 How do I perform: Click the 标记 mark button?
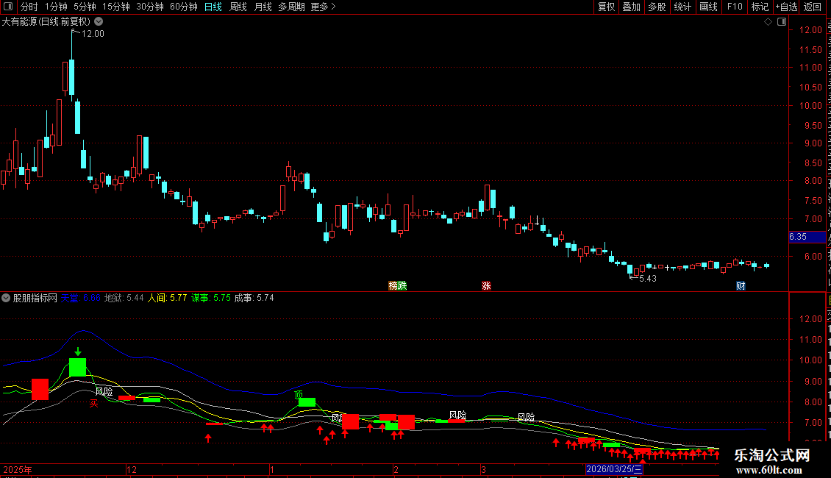point(760,7)
